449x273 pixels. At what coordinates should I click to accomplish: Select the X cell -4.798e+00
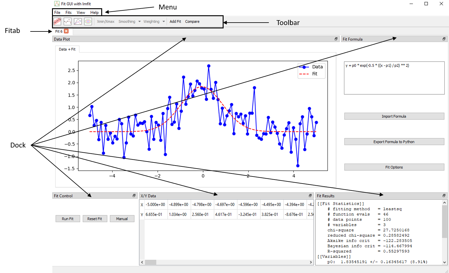(x=202, y=205)
